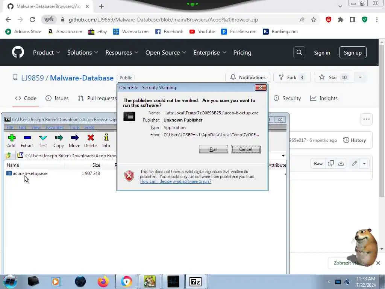Open the View menu in 7-Zip
385x289 pixels.
coord(36,128)
